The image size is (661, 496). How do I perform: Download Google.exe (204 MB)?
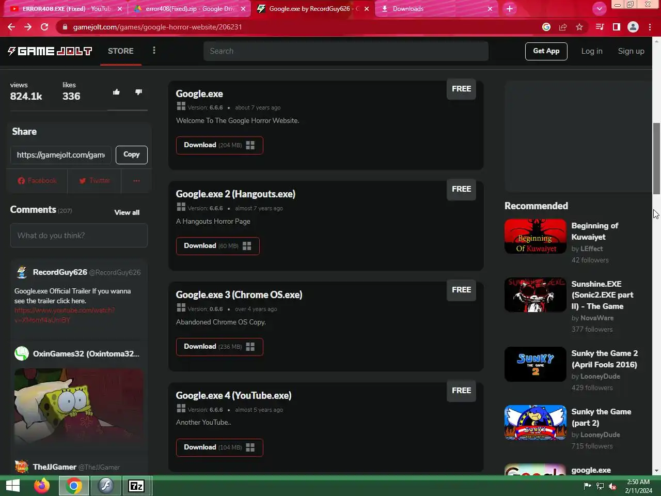(x=219, y=145)
